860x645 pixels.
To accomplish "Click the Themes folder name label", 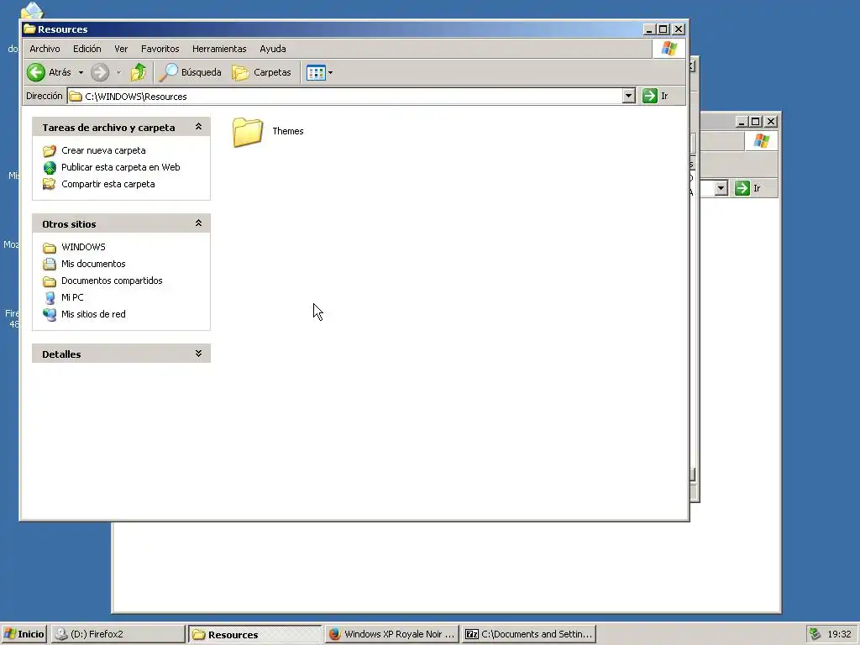I will pyautogui.click(x=288, y=131).
